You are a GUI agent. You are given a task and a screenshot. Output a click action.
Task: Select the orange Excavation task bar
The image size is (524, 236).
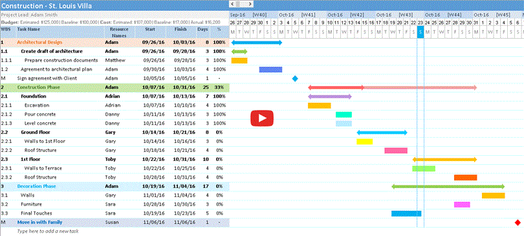point(319,105)
